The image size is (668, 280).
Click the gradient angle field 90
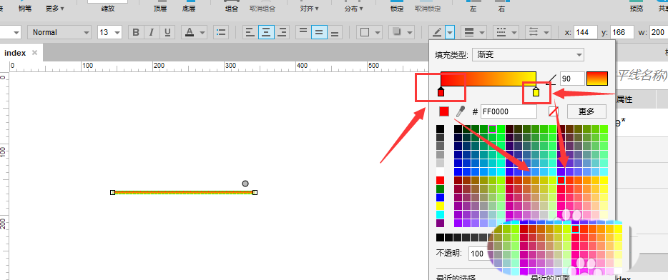(572, 79)
